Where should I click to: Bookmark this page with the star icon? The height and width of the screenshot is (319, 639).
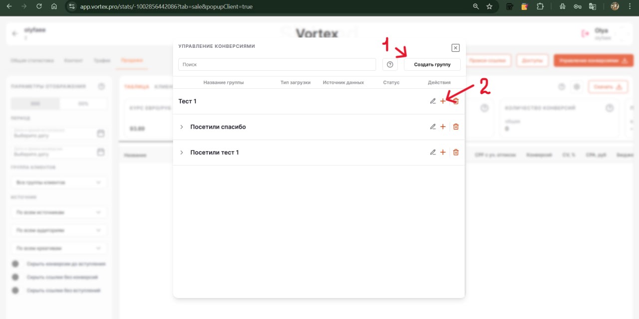pos(489,6)
